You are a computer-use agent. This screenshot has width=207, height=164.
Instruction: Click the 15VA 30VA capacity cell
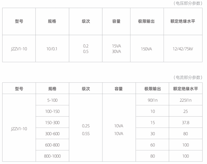tap(116, 49)
